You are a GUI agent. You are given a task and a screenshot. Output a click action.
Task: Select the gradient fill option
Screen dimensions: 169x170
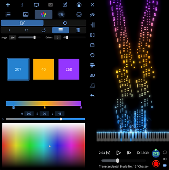tap(61, 30)
